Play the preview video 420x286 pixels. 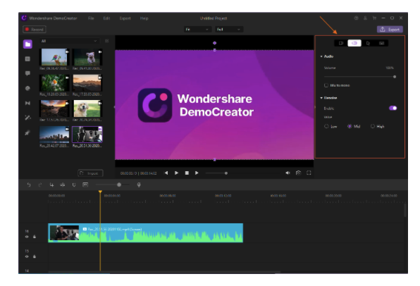click(x=176, y=173)
